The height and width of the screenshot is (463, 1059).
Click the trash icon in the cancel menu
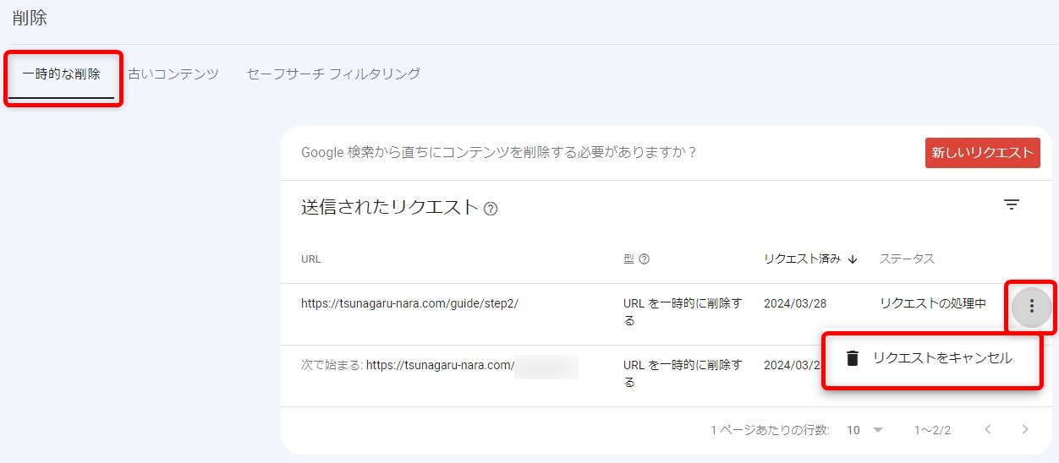[x=853, y=358]
